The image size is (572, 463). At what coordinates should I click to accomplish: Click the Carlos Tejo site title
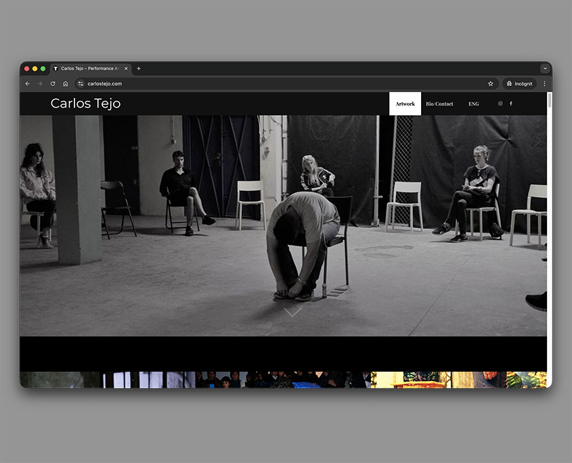[x=85, y=104]
